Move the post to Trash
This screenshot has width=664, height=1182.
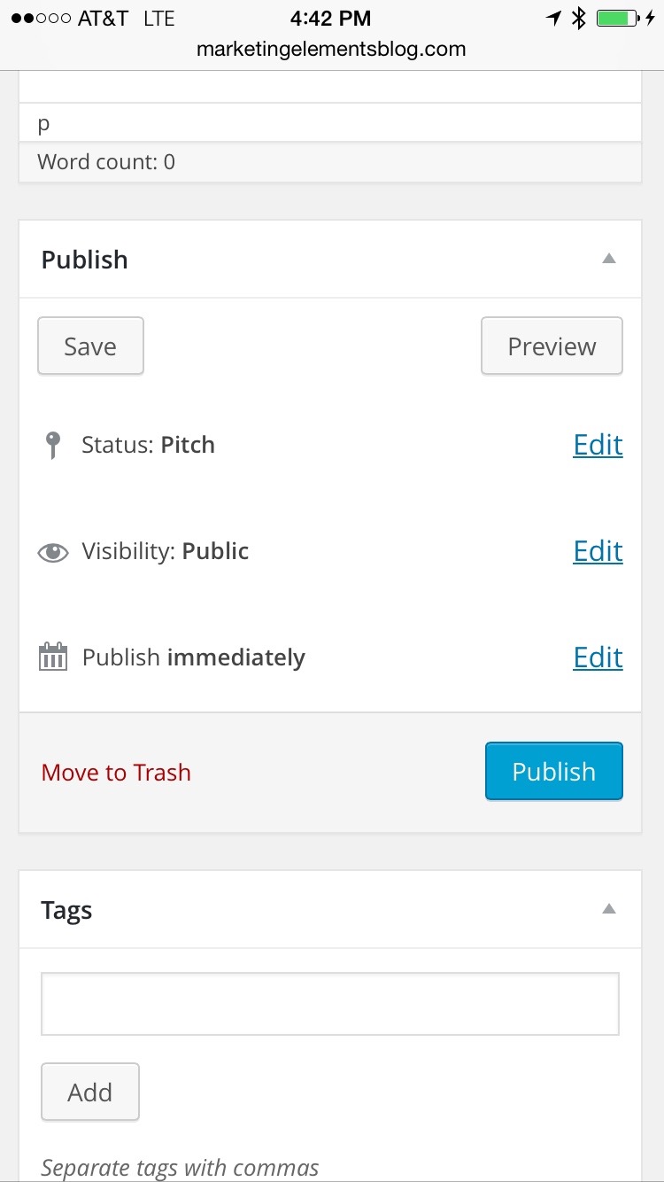(116, 773)
